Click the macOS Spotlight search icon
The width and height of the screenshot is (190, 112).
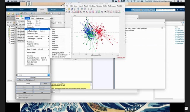click(175, 1)
